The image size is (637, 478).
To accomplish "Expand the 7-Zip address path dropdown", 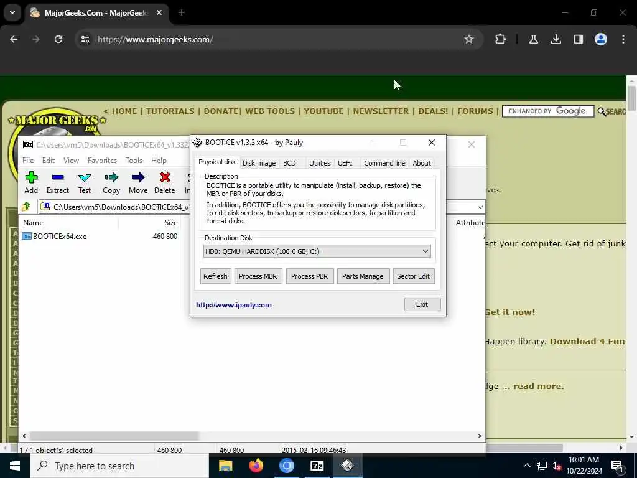I will tap(480, 207).
